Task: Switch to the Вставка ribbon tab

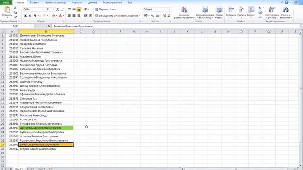Action: pos(35,2)
